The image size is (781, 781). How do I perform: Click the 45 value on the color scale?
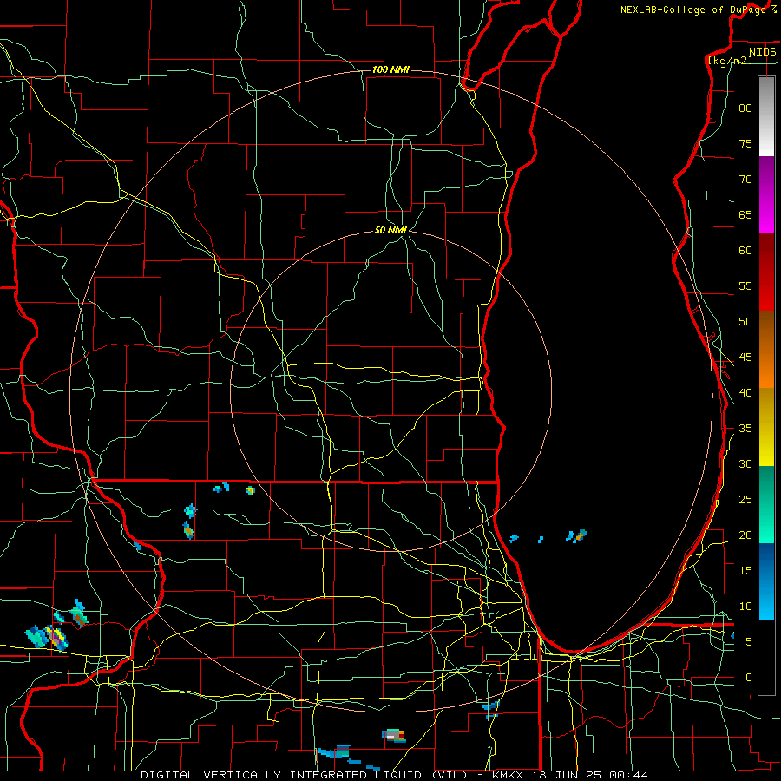(745, 358)
